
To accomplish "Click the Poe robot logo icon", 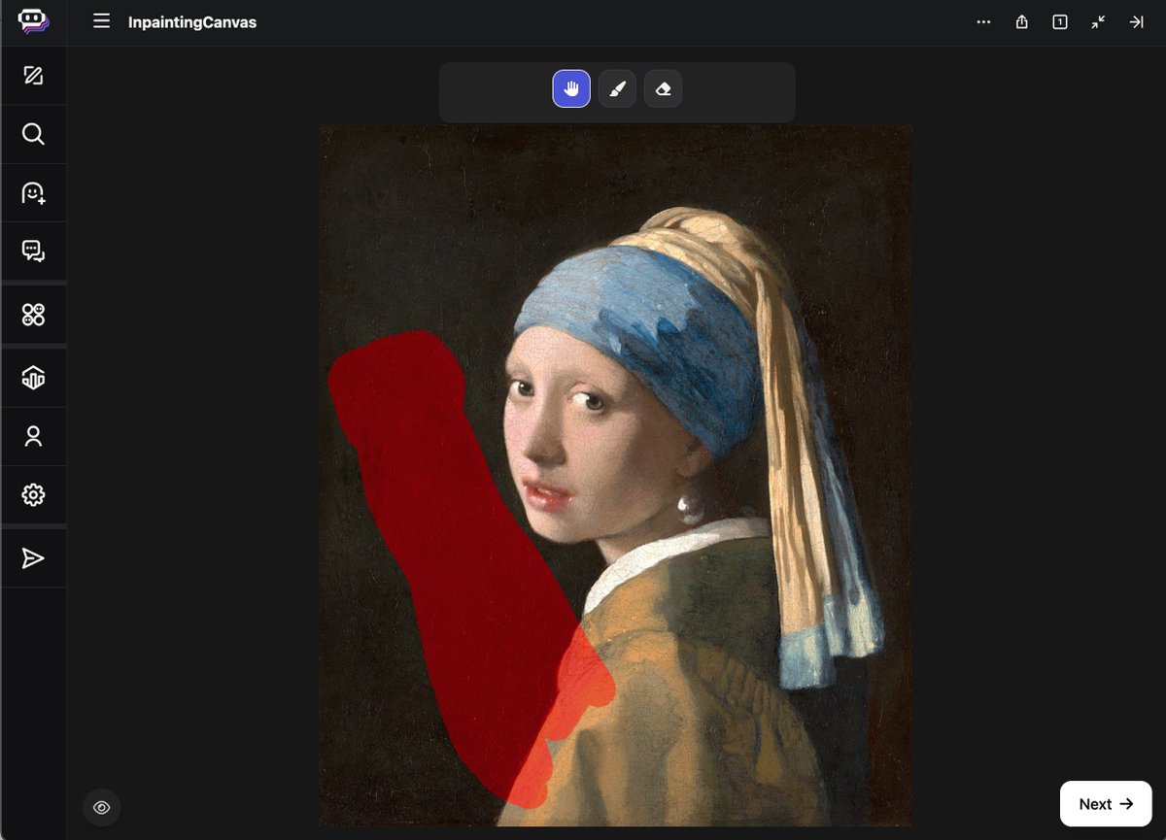I will [x=33, y=21].
